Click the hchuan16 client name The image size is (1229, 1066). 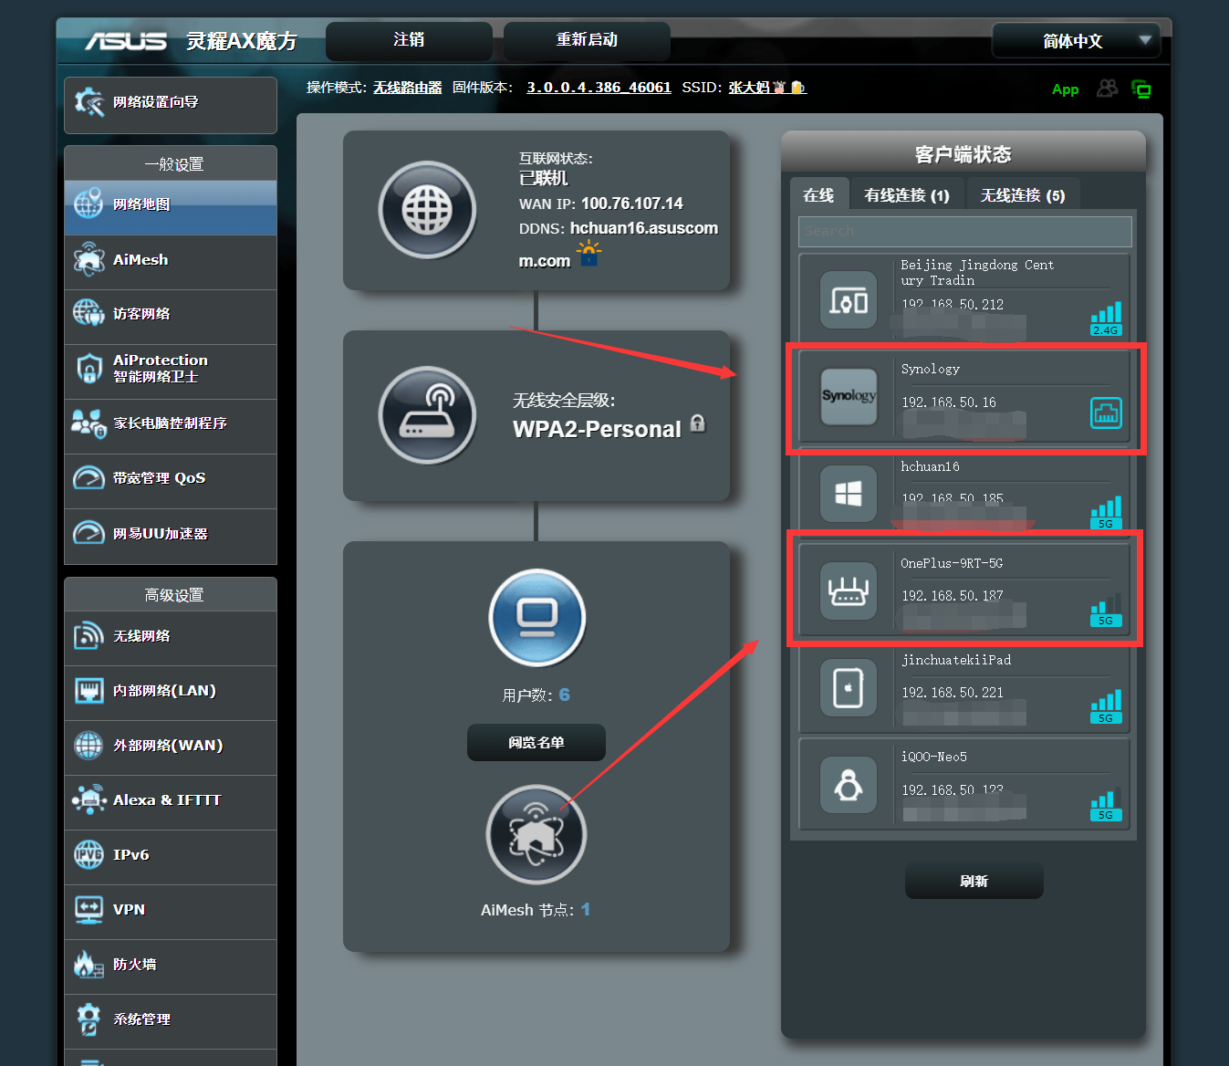click(931, 466)
